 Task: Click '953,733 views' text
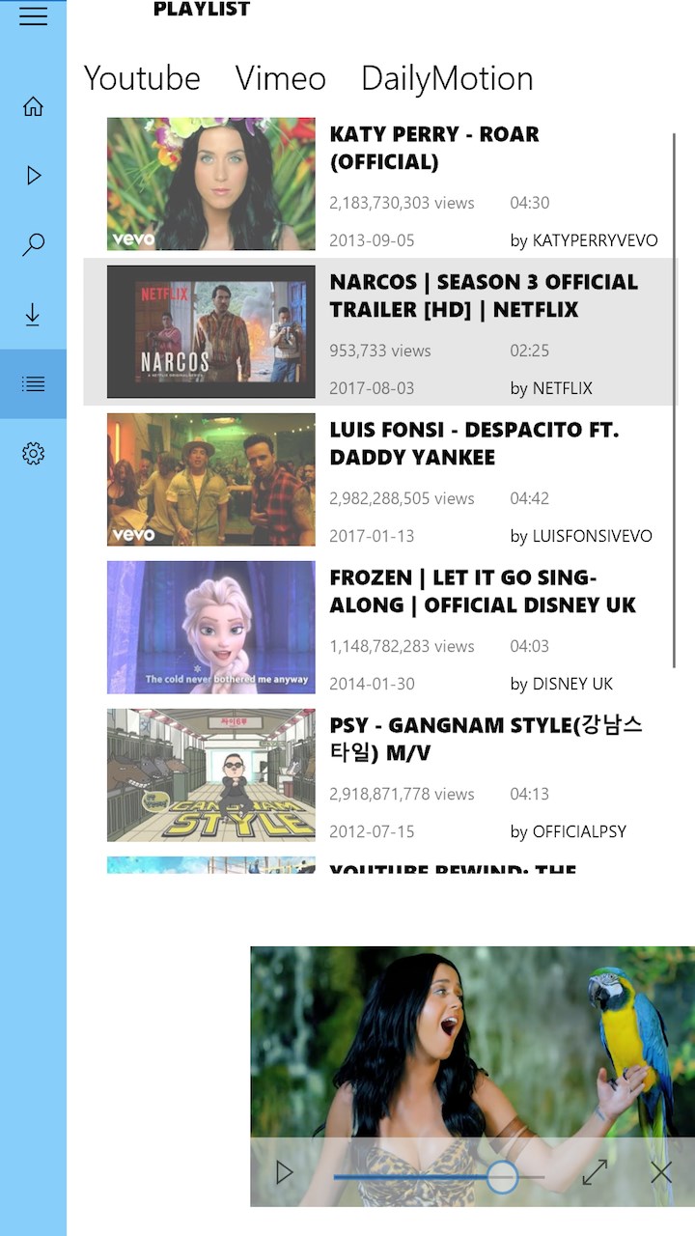(x=380, y=351)
